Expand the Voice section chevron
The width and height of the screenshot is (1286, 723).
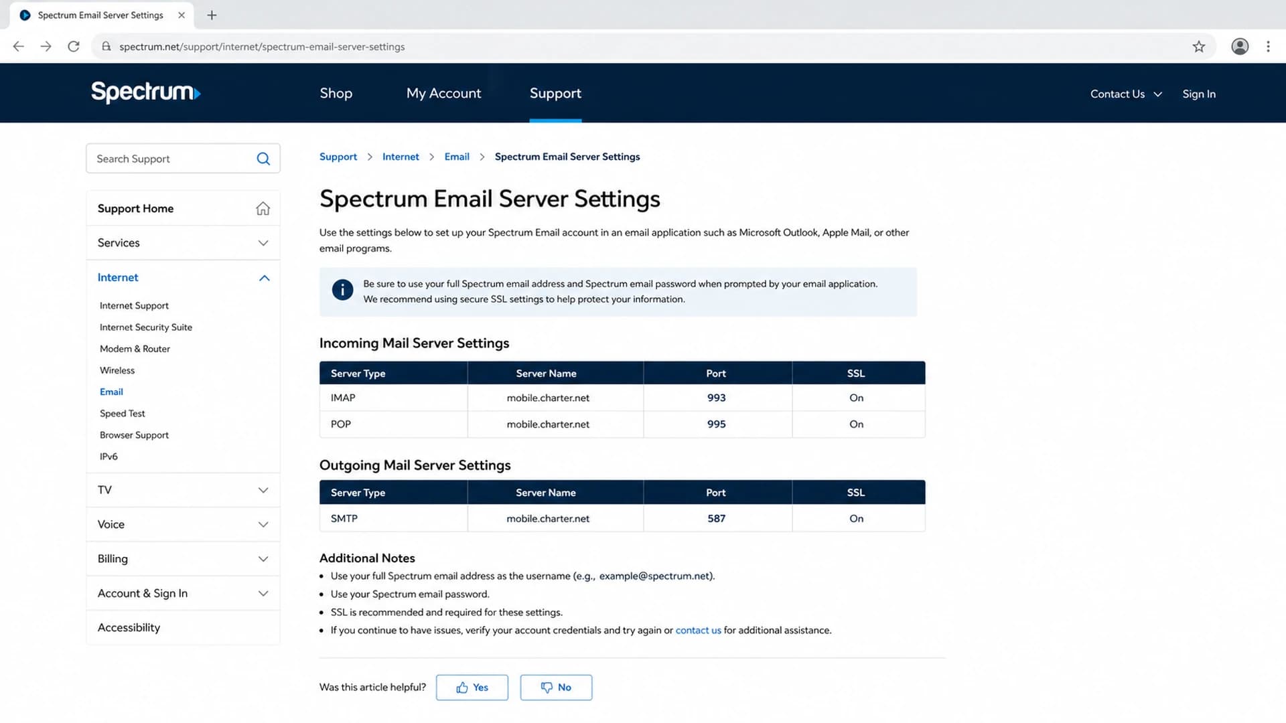coord(263,525)
